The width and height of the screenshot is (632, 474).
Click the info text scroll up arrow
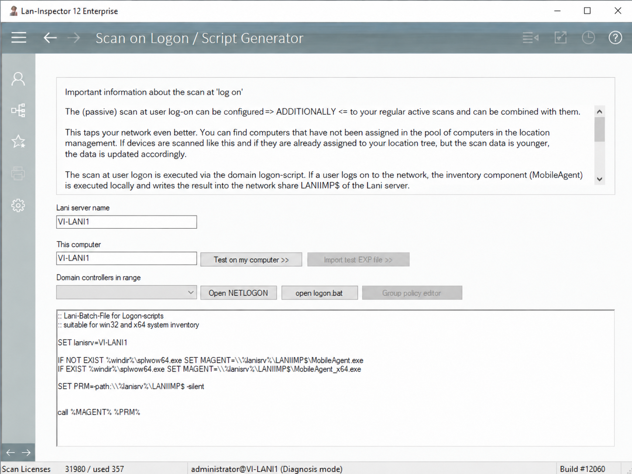tap(600, 112)
